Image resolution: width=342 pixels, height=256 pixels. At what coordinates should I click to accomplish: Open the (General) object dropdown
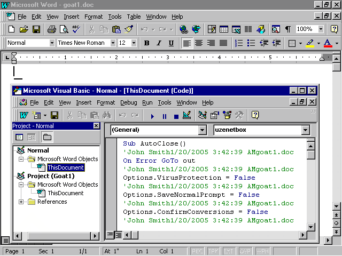pyautogui.click(x=202, y=130)
